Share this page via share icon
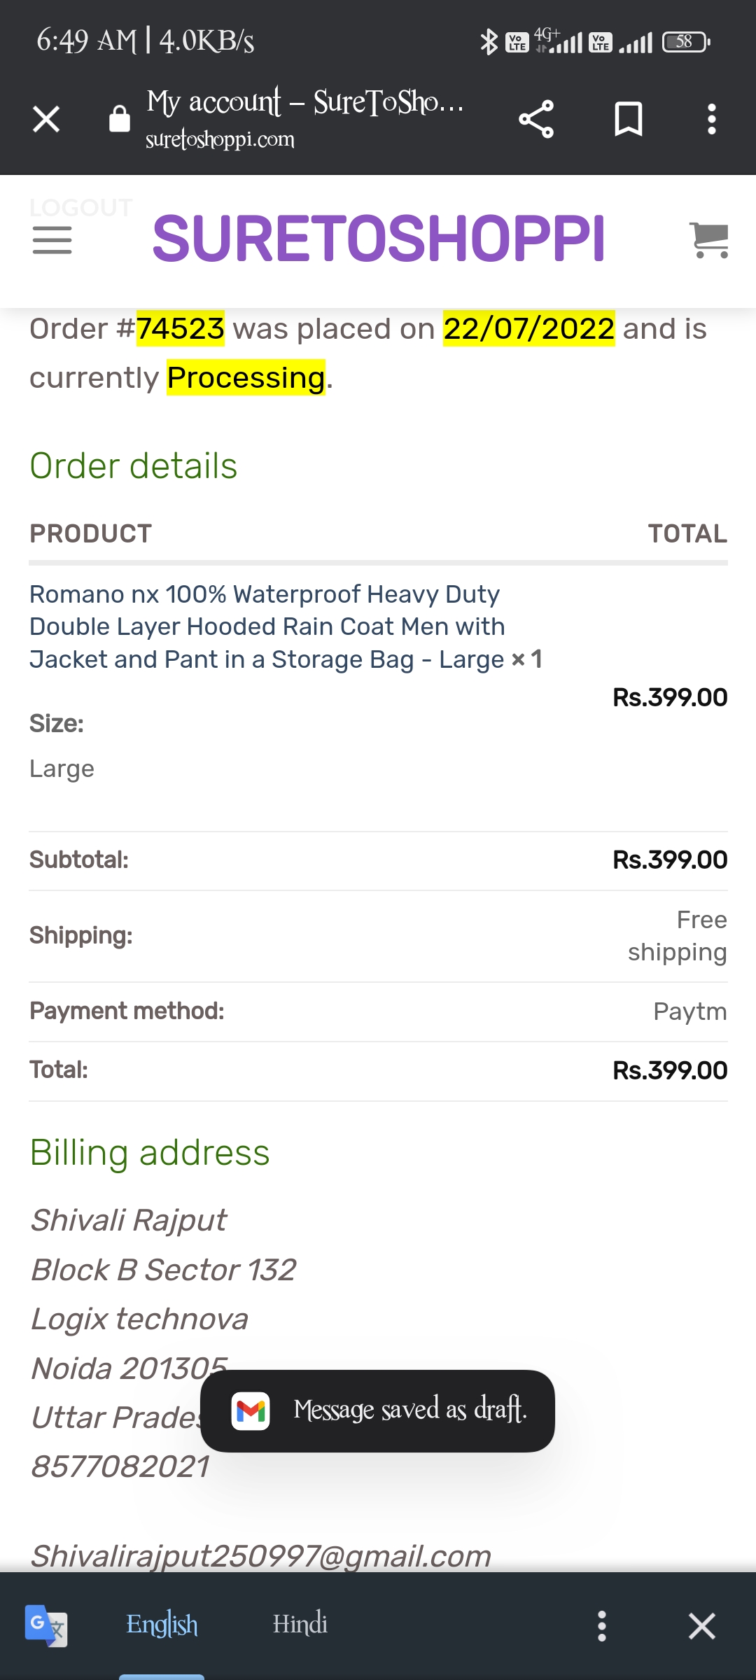Image resolution: width=756 pixels, height=1680 pixels. pos(536,119)
